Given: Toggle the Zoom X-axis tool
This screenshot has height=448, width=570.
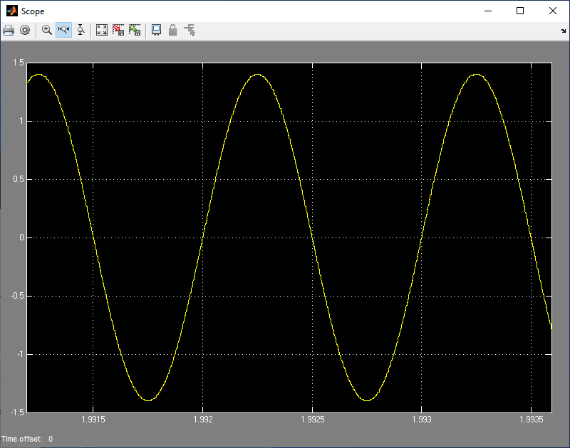Looking at the screenshot, I should pos(63,31).
